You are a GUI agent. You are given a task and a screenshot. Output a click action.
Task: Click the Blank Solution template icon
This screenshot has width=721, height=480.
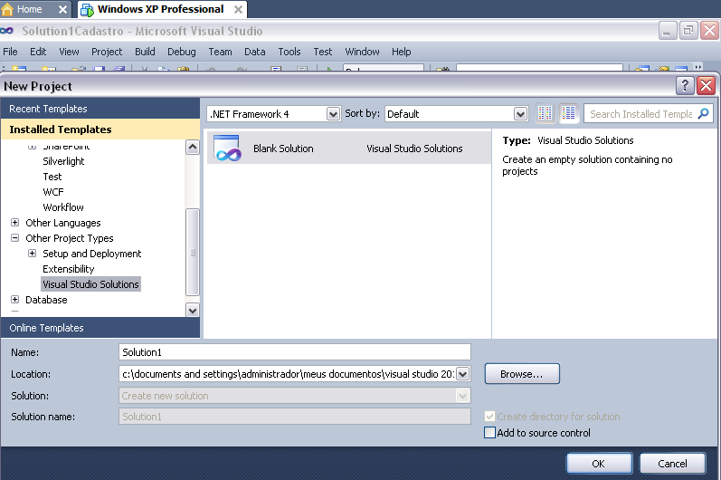[228, 149]
